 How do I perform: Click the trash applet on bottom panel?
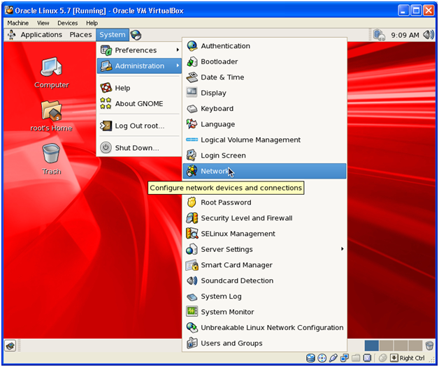pyautogui.click(x=429, y=346)
